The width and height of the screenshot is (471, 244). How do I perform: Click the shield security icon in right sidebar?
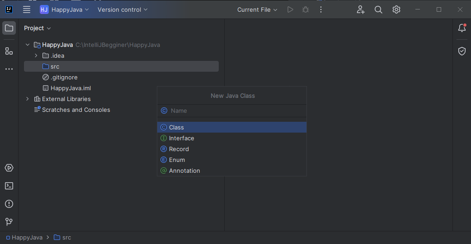coord(462,51)
